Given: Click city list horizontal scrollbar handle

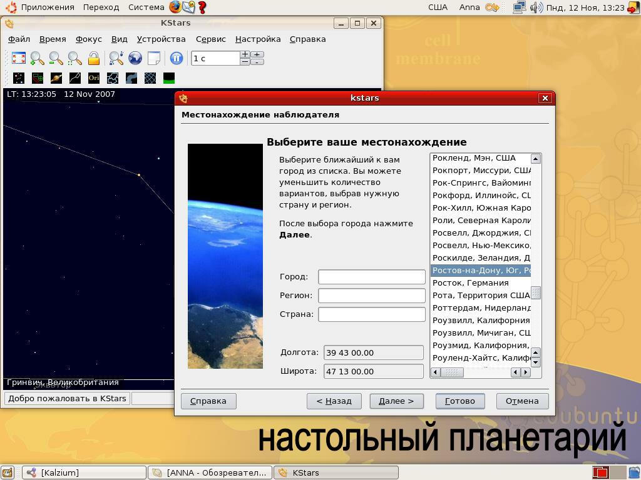Looking at the screenshot, I should coord(452,372).
